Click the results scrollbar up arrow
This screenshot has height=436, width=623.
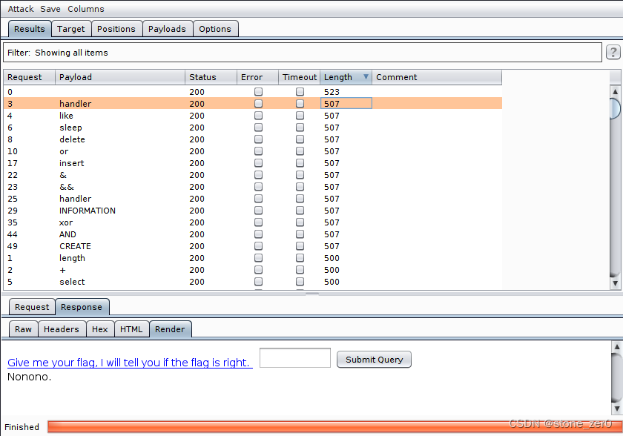coord(615,93)
